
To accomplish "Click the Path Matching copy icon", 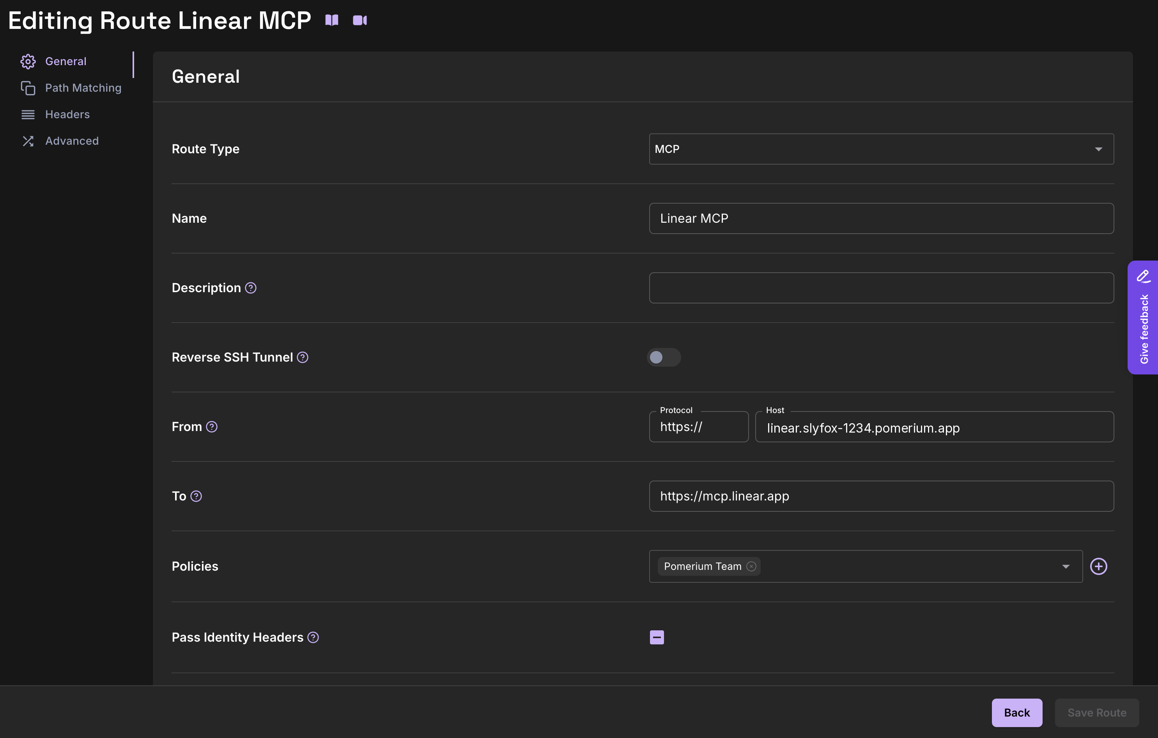I will click(x=28, y=87).
